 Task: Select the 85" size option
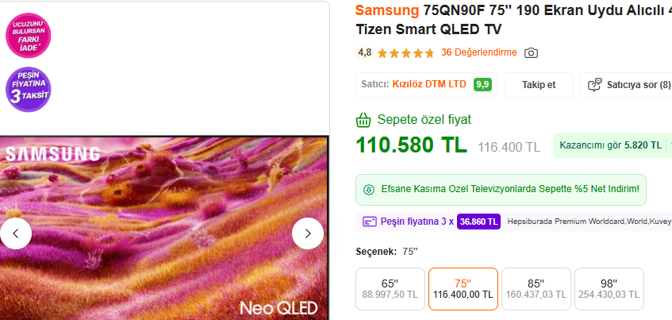[536, 289]
